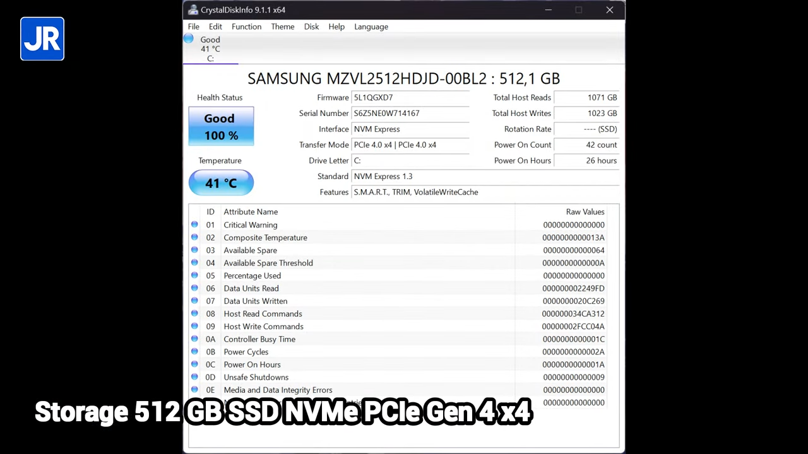Viewport: 808px width, 454px height.
Task: Click the blue dot beside Composite Temperature
Action: (x=194, y=238)
